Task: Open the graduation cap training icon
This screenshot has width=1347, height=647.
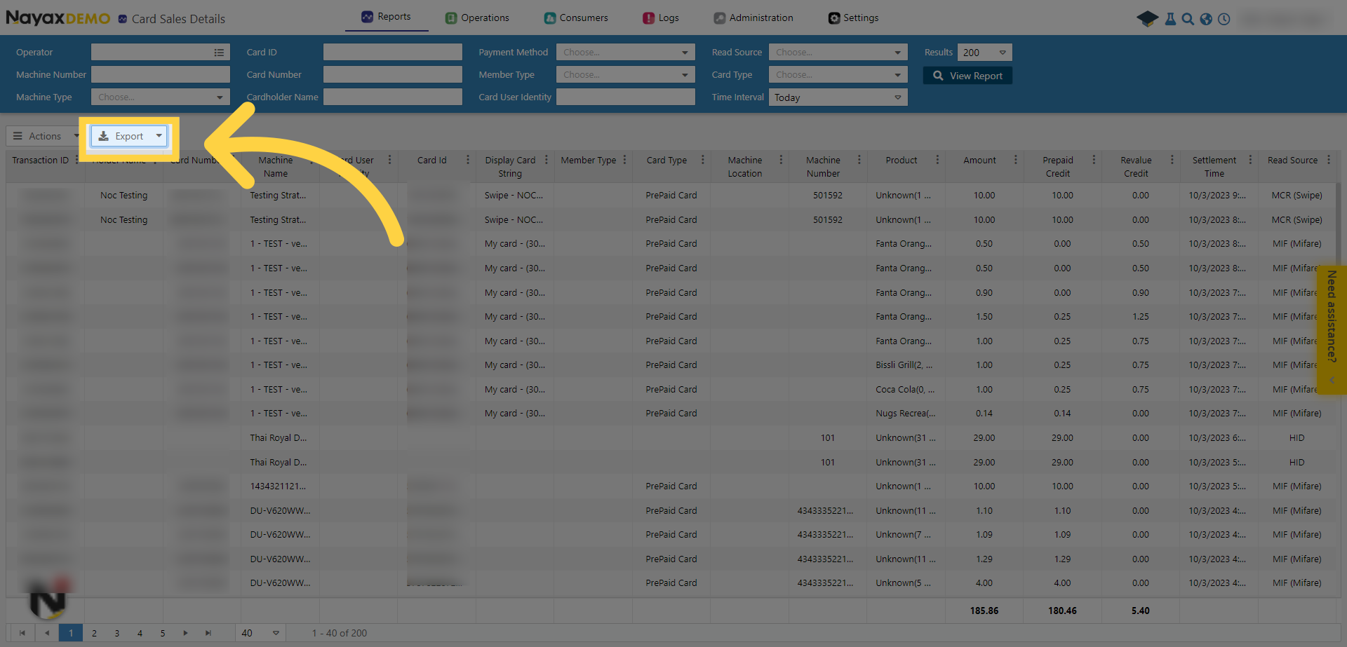Action: pyautogui.click(x=1148, y=19)
